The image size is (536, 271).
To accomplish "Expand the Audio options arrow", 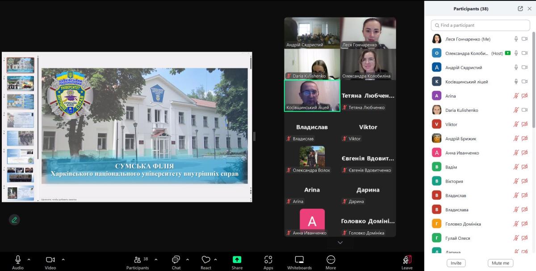I will (29, 259).
